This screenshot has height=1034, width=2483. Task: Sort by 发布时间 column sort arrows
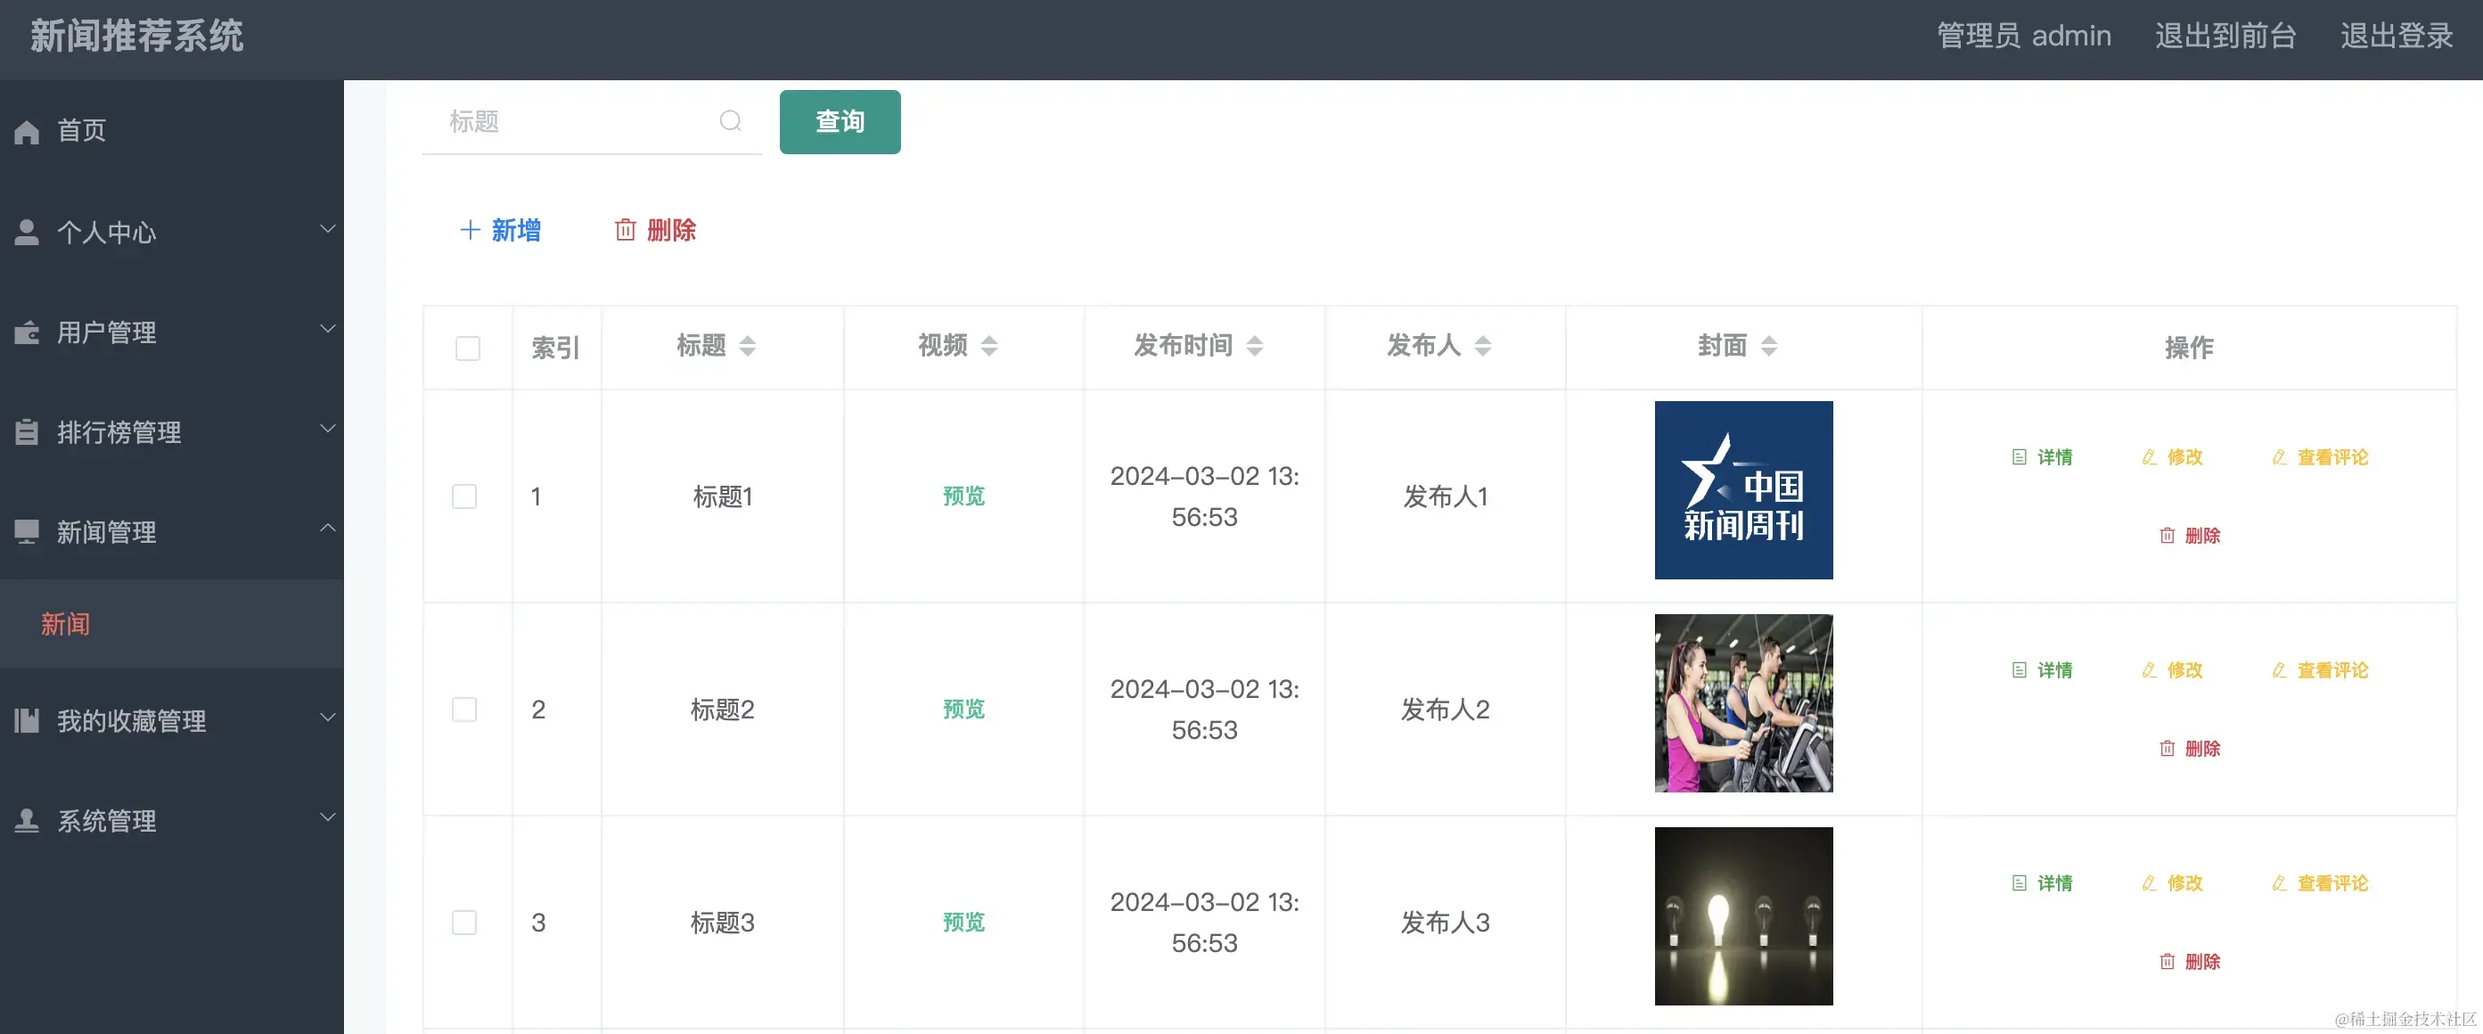click(1254, 346)
